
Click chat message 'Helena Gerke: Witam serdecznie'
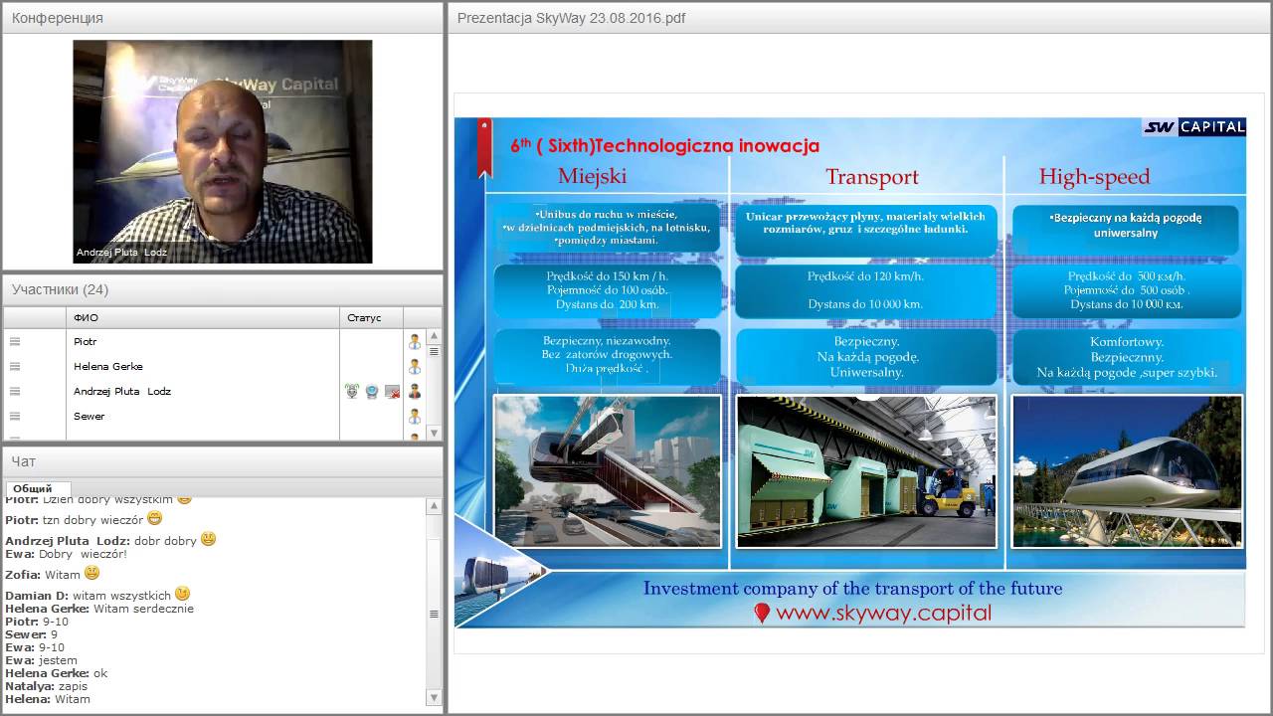tap(99, 609)
